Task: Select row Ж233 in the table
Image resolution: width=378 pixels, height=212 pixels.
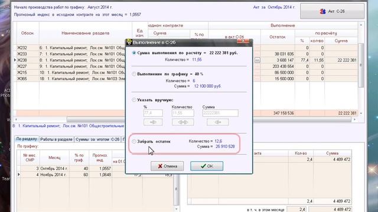Action: coord(71,54)
